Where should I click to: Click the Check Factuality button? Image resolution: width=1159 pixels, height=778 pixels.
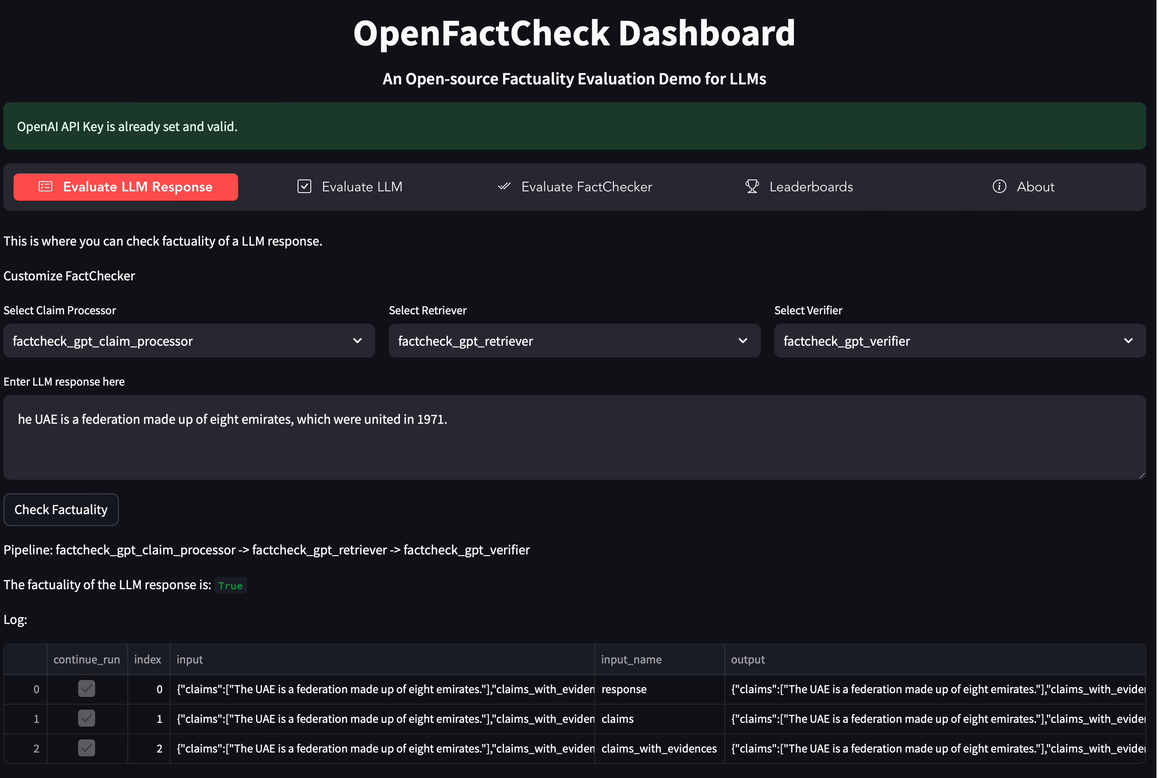click(61, 510)
